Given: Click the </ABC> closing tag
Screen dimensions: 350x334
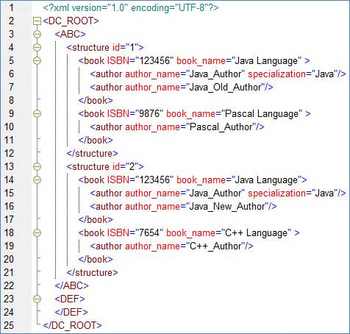Looking at the screenshot, I should click(71, 285).
